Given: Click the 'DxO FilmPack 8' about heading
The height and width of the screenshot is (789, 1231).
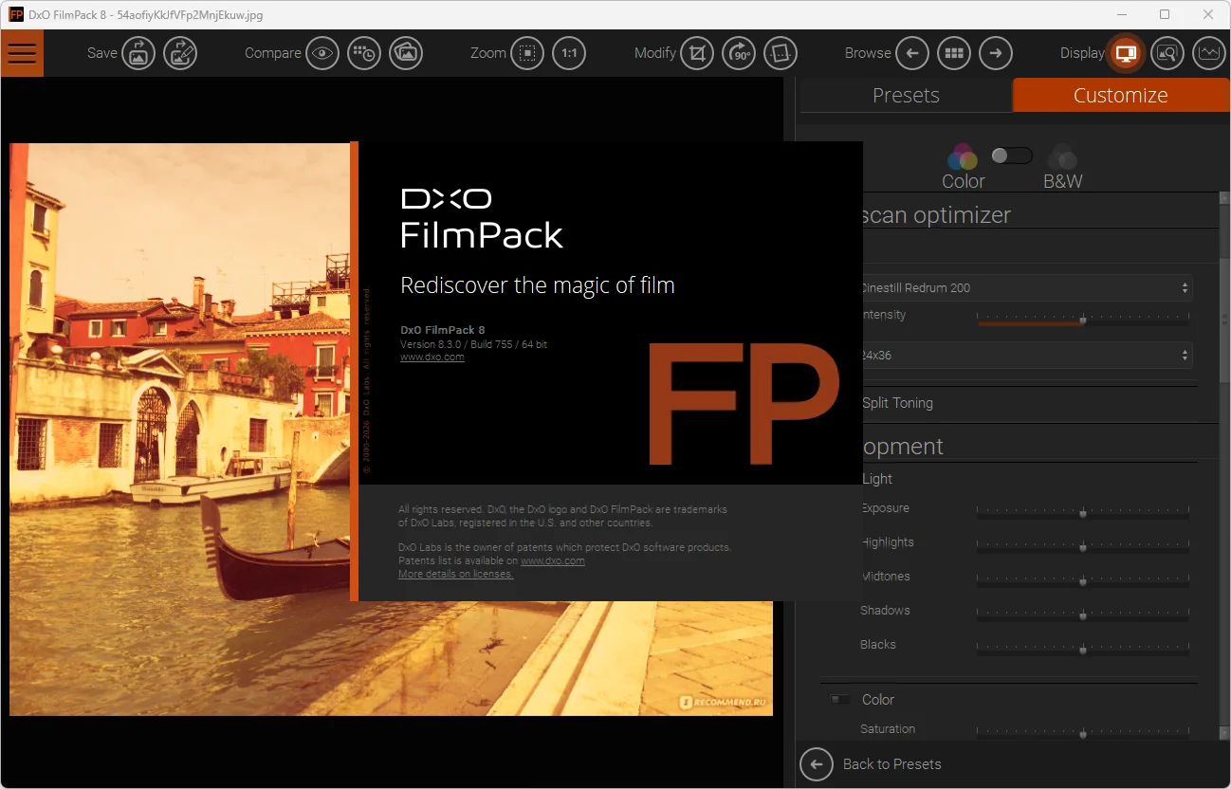Looking at the screenshot, I should pos(443,330).
